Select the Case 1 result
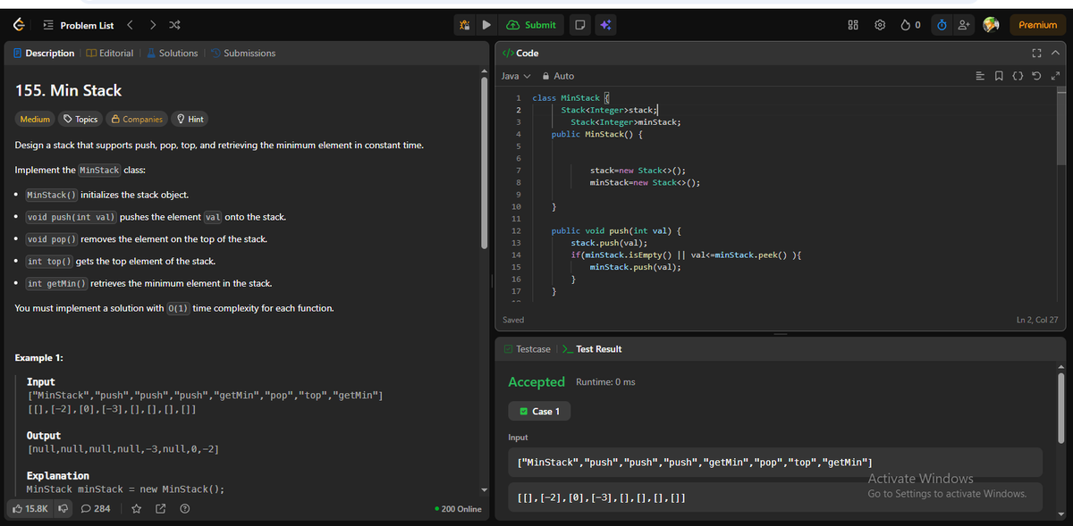The image size is (1073, 526). (539, 411)
